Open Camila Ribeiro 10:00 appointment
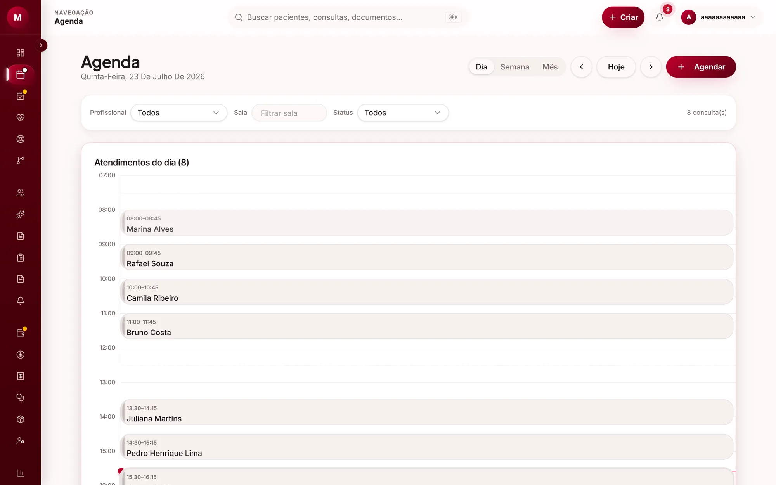 pos(427,292)
